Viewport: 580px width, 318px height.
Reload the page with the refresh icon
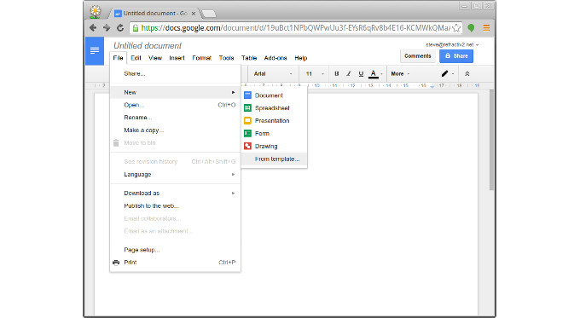tap(120, 28)
